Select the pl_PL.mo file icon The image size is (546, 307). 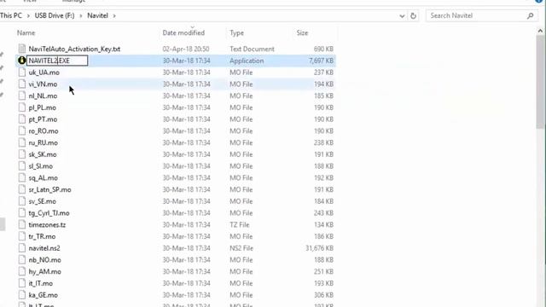[x=22, y=107]
